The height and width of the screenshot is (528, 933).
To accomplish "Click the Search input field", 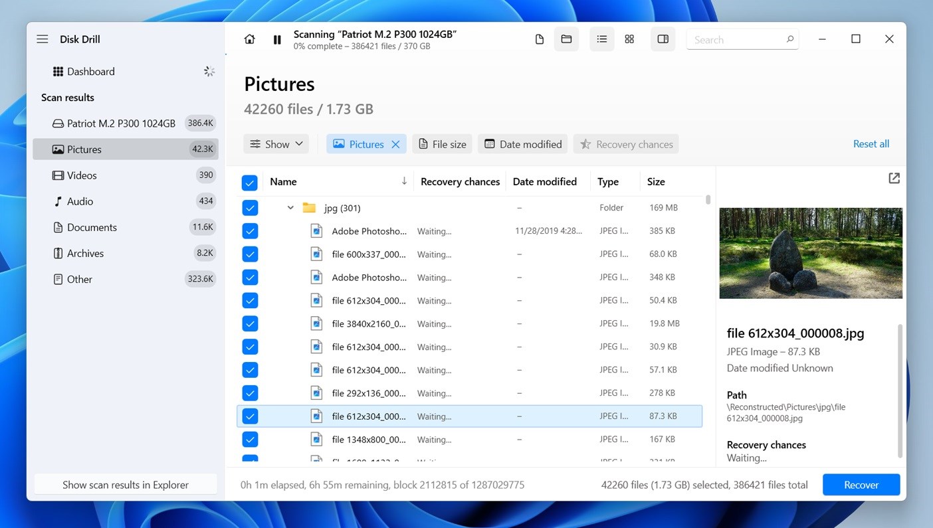I will (742, 40).
